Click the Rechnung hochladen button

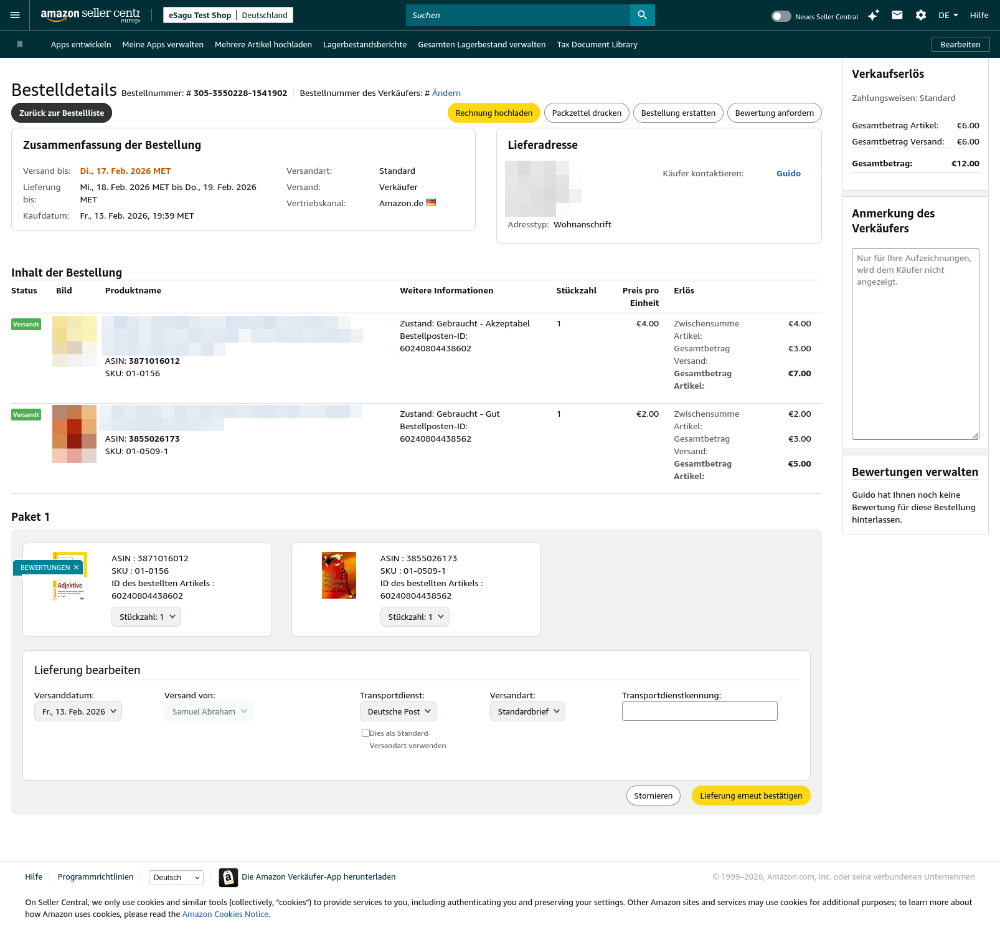(494, 113)
